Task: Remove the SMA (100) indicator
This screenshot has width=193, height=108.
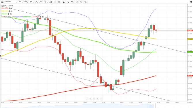Action: 12,11
